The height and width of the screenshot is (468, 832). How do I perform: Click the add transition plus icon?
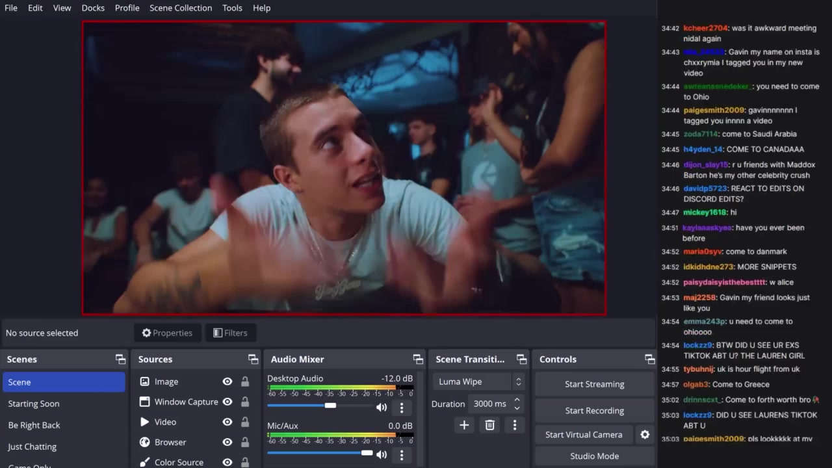464,425
